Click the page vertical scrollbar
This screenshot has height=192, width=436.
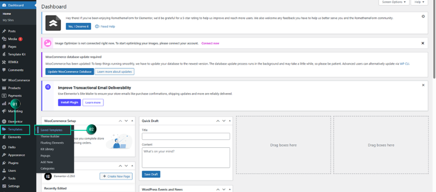coord(434,39)
